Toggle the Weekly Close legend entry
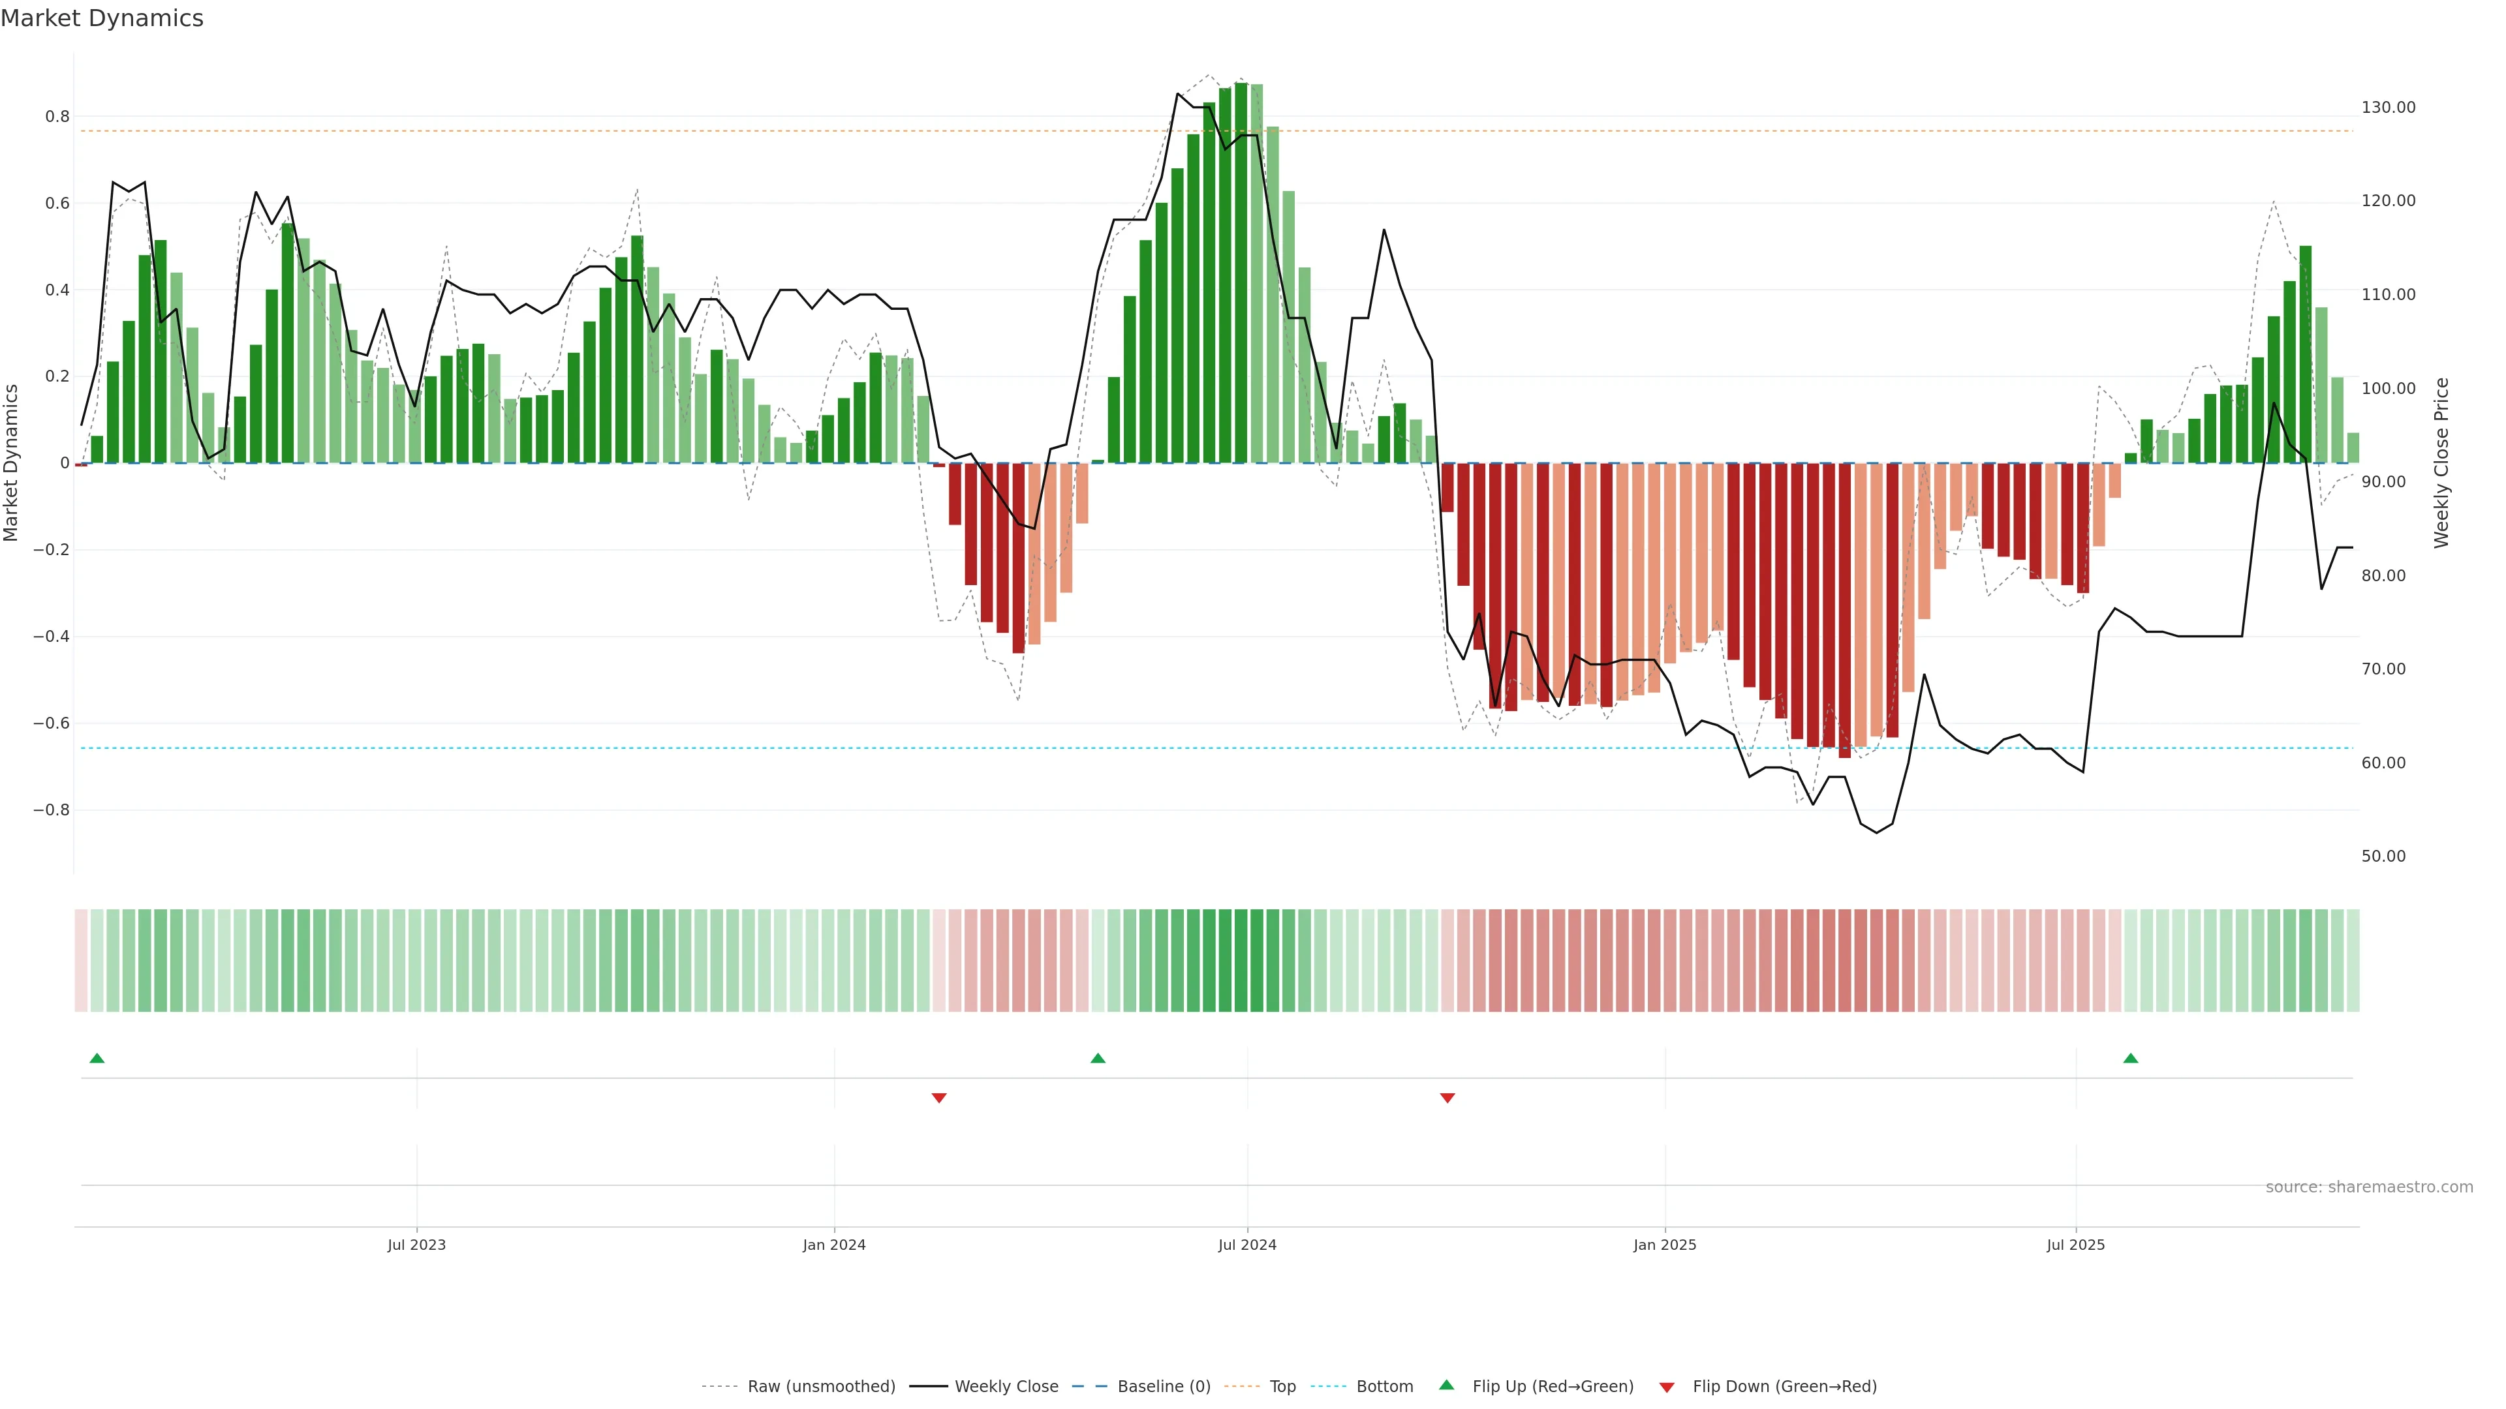 click(1006, 1387)
